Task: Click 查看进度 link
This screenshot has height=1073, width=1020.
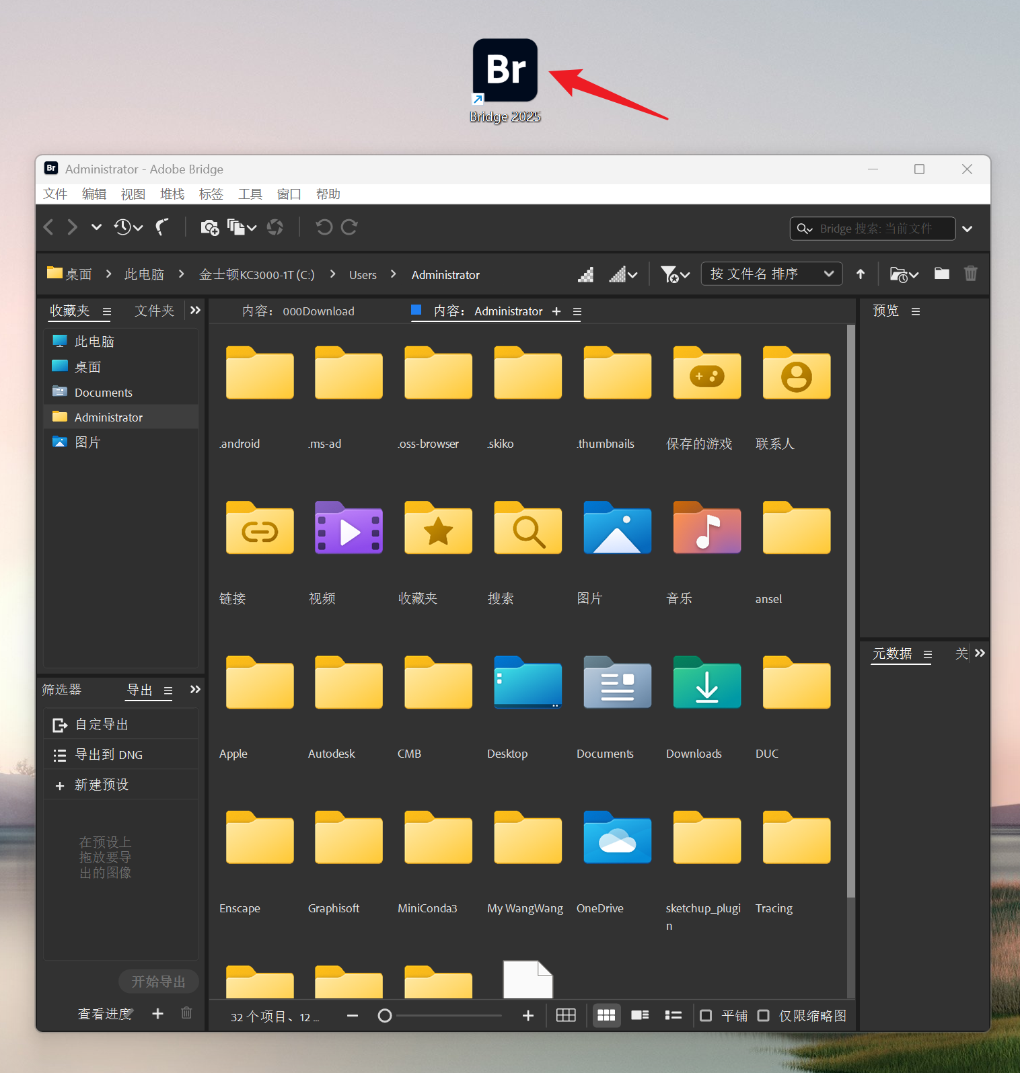Action: click(104, 1014)
